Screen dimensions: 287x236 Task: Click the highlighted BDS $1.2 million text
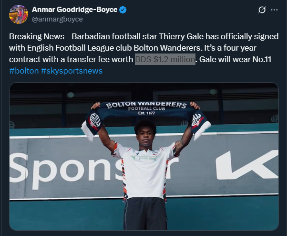165,59
